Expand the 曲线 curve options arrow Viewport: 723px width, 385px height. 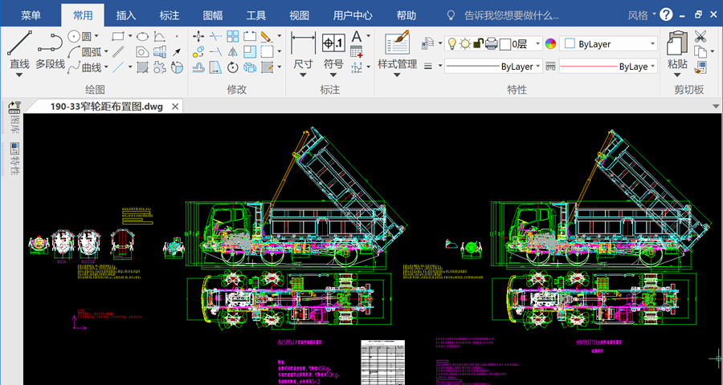(x=106, y=67)
